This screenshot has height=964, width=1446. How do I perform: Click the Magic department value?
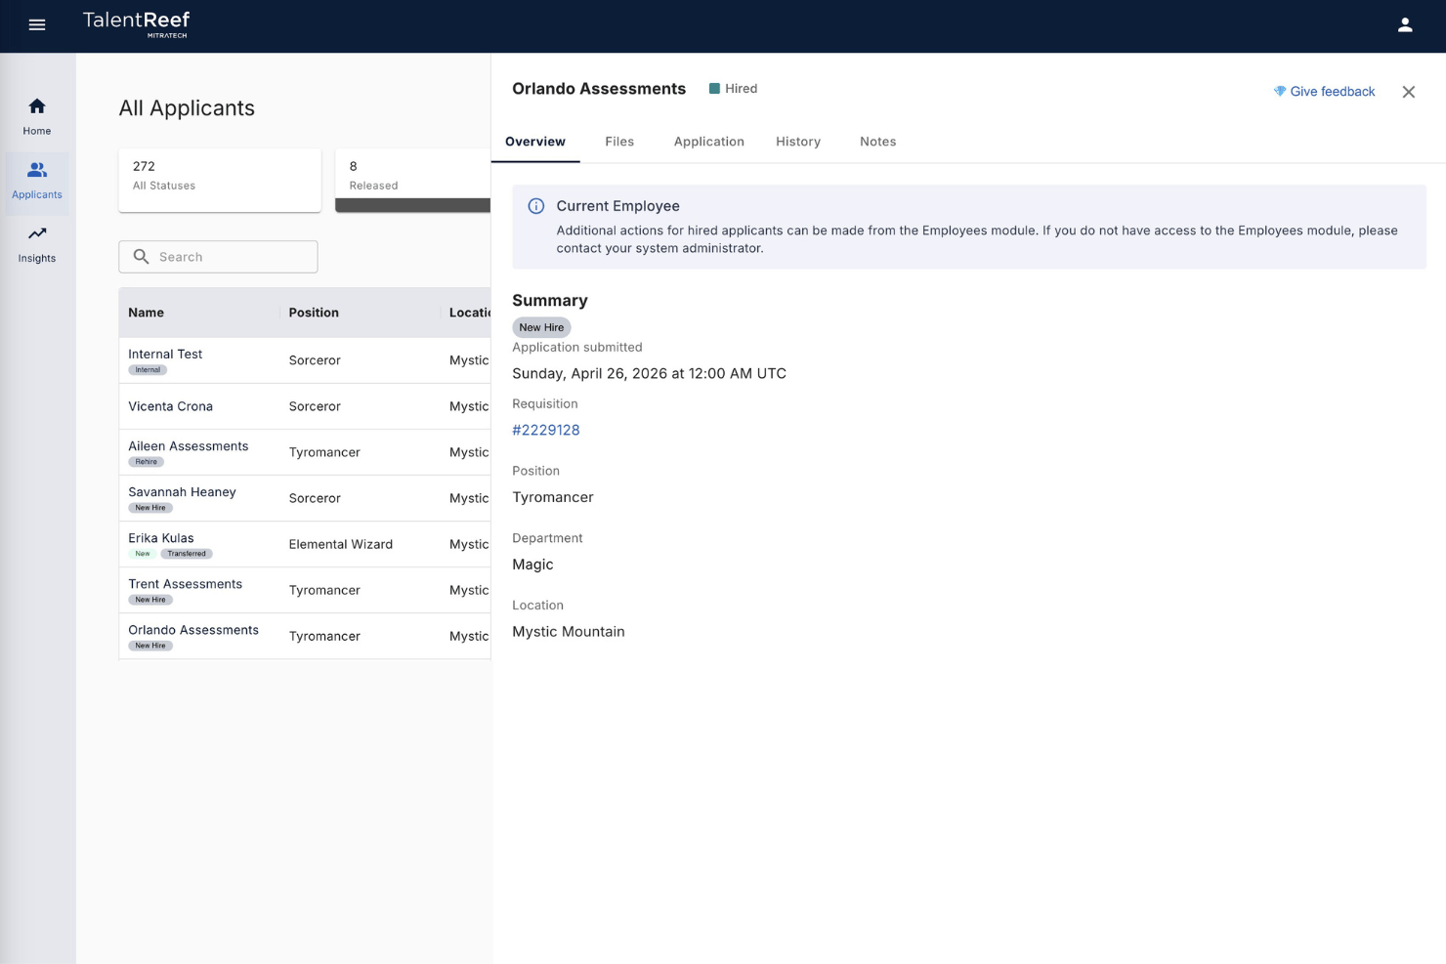[532, 565]
